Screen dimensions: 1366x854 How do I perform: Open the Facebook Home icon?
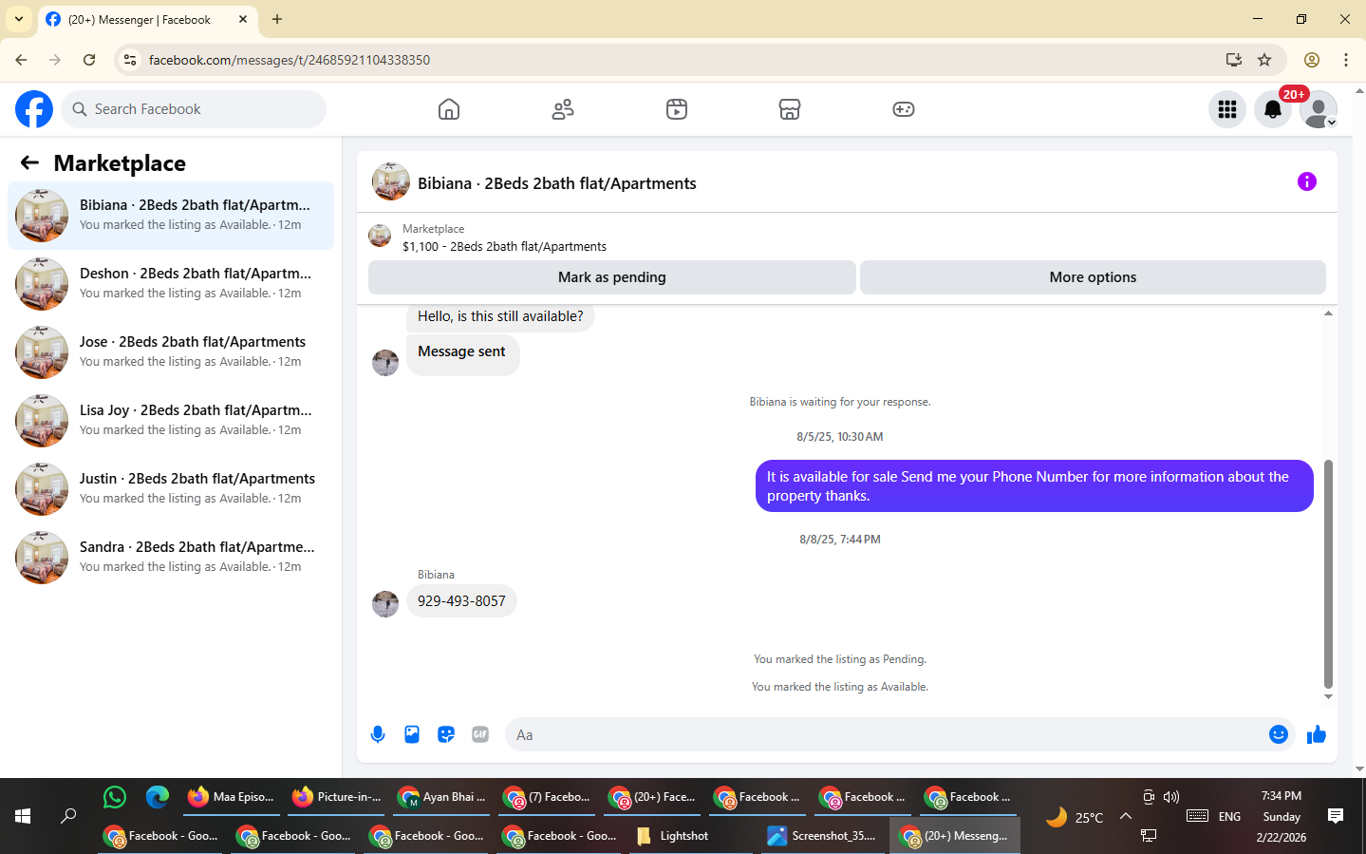449,109
